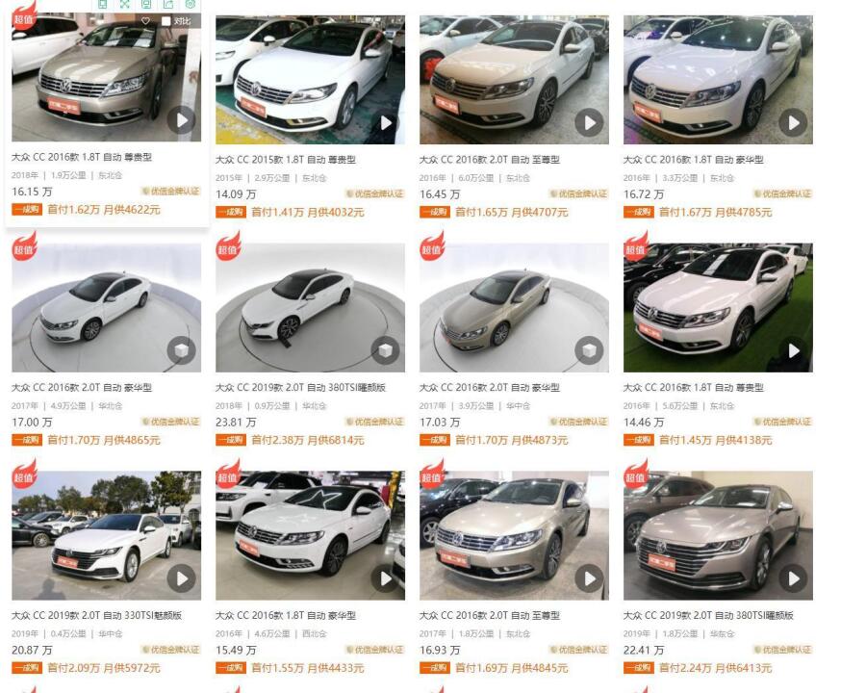Play video of 22.41万 CC 380TSI曜颜版
This screenshot has height=693, width=866.
[793, 578]
